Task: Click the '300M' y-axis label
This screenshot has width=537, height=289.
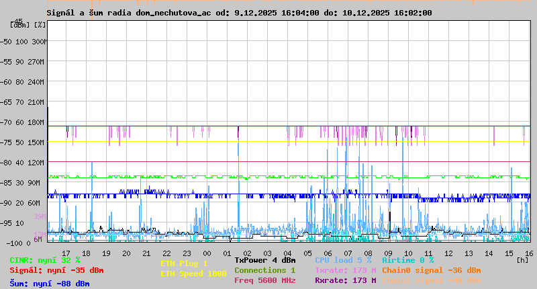Action: click(39, 42)
